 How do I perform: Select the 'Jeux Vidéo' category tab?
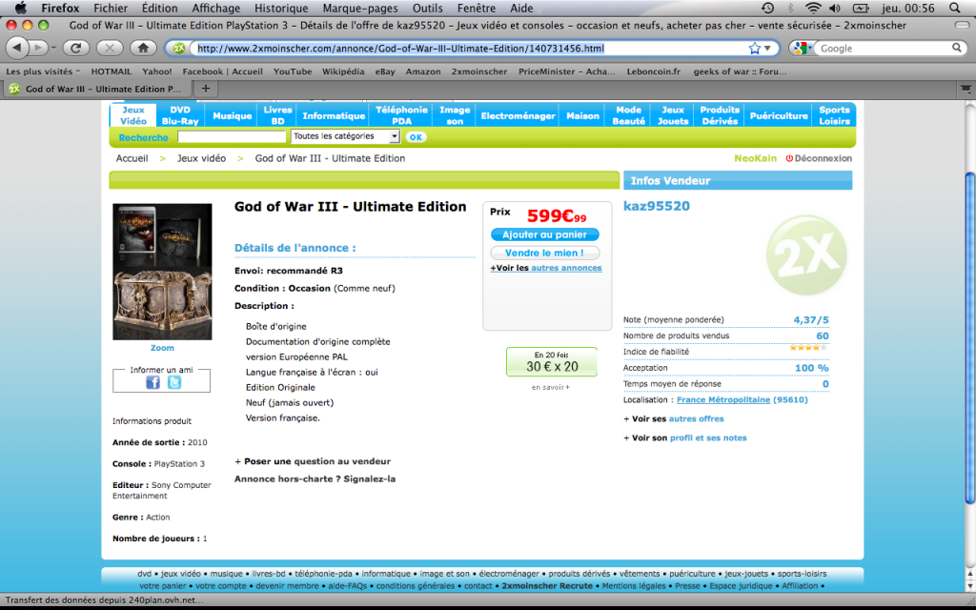coord(133,115)
